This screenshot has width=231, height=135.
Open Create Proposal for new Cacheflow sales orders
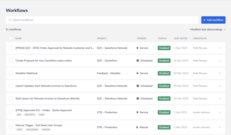pyautogui.click(x=44, y=61)
